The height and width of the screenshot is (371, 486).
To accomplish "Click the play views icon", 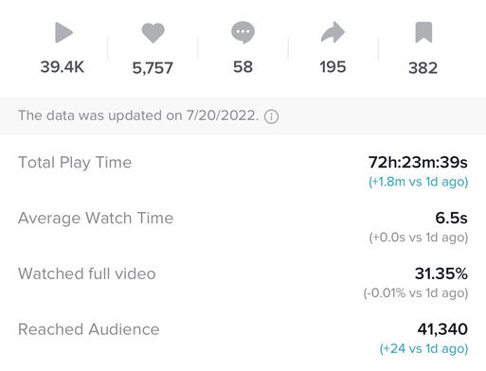I will (64, 32).
